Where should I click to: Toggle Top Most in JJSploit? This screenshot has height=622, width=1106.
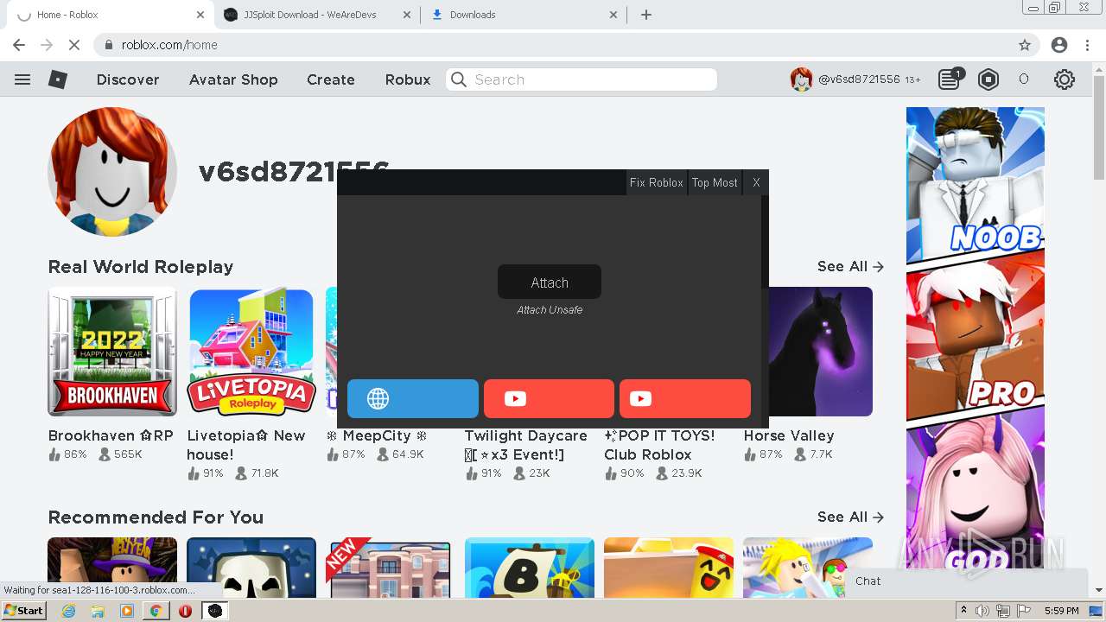715,182
